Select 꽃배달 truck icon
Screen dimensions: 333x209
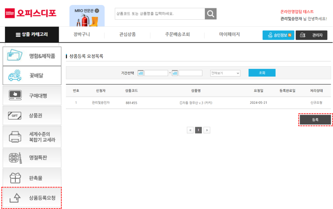coord(15,76)
